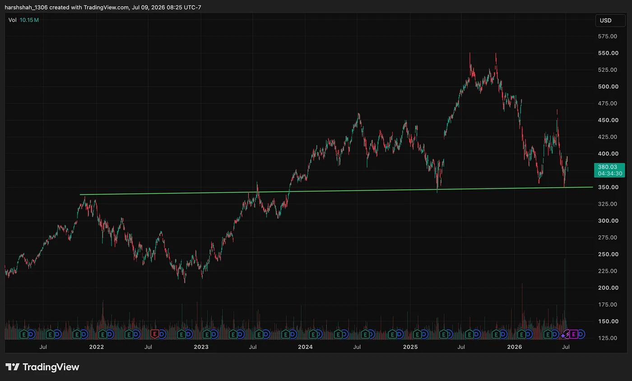
Task: Click the Vol 10.15 M indicator legend
Action: point(23,20)
